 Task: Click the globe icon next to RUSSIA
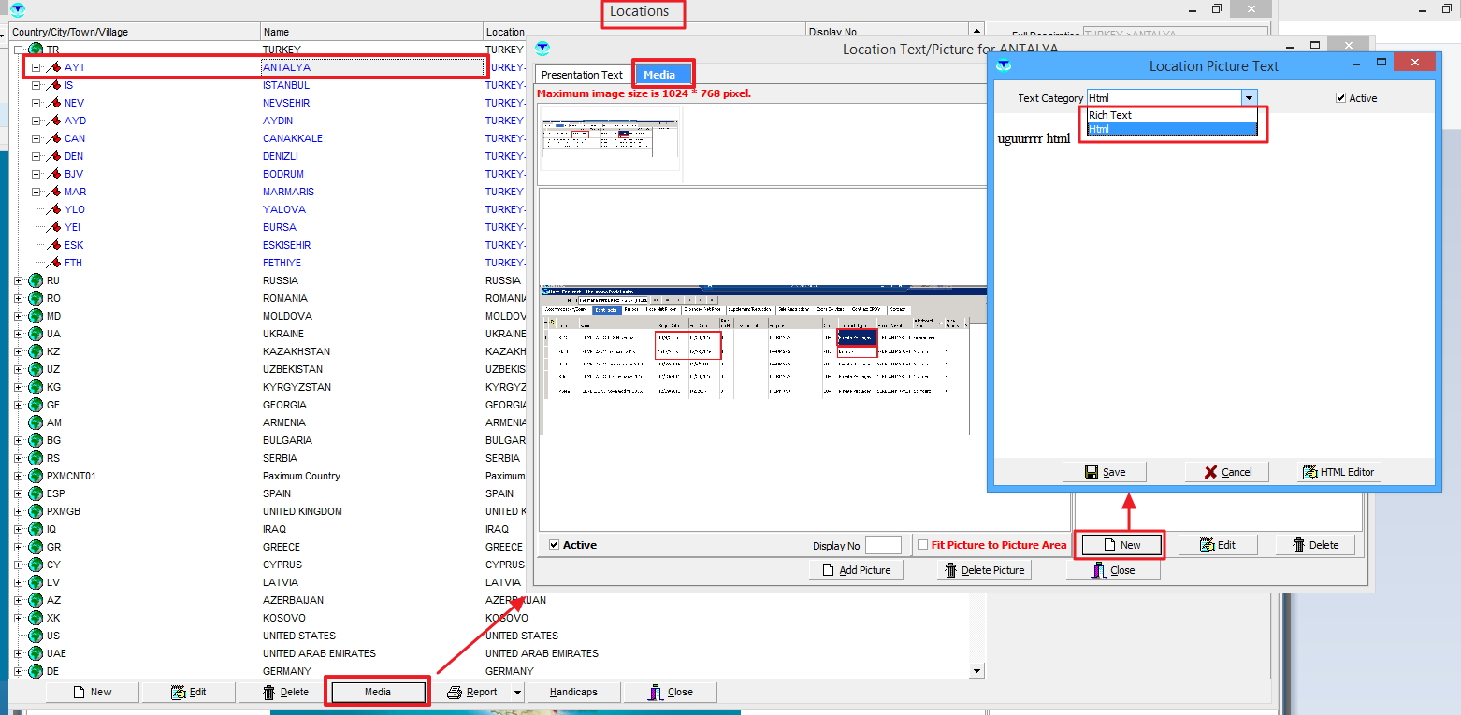(x=36, y=280)
